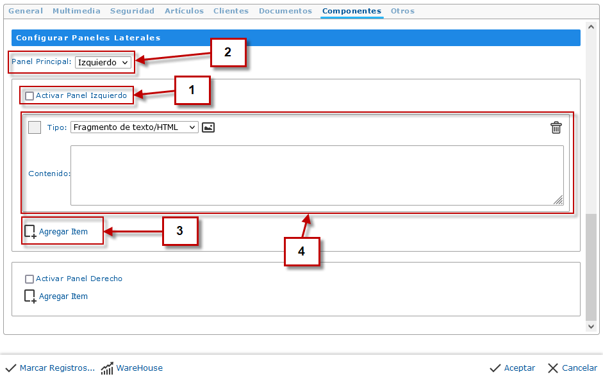The height and width of the screenshot is (381, 603).
Task: Click the Marcar Registros... link
Action: (x=57, y=368)
